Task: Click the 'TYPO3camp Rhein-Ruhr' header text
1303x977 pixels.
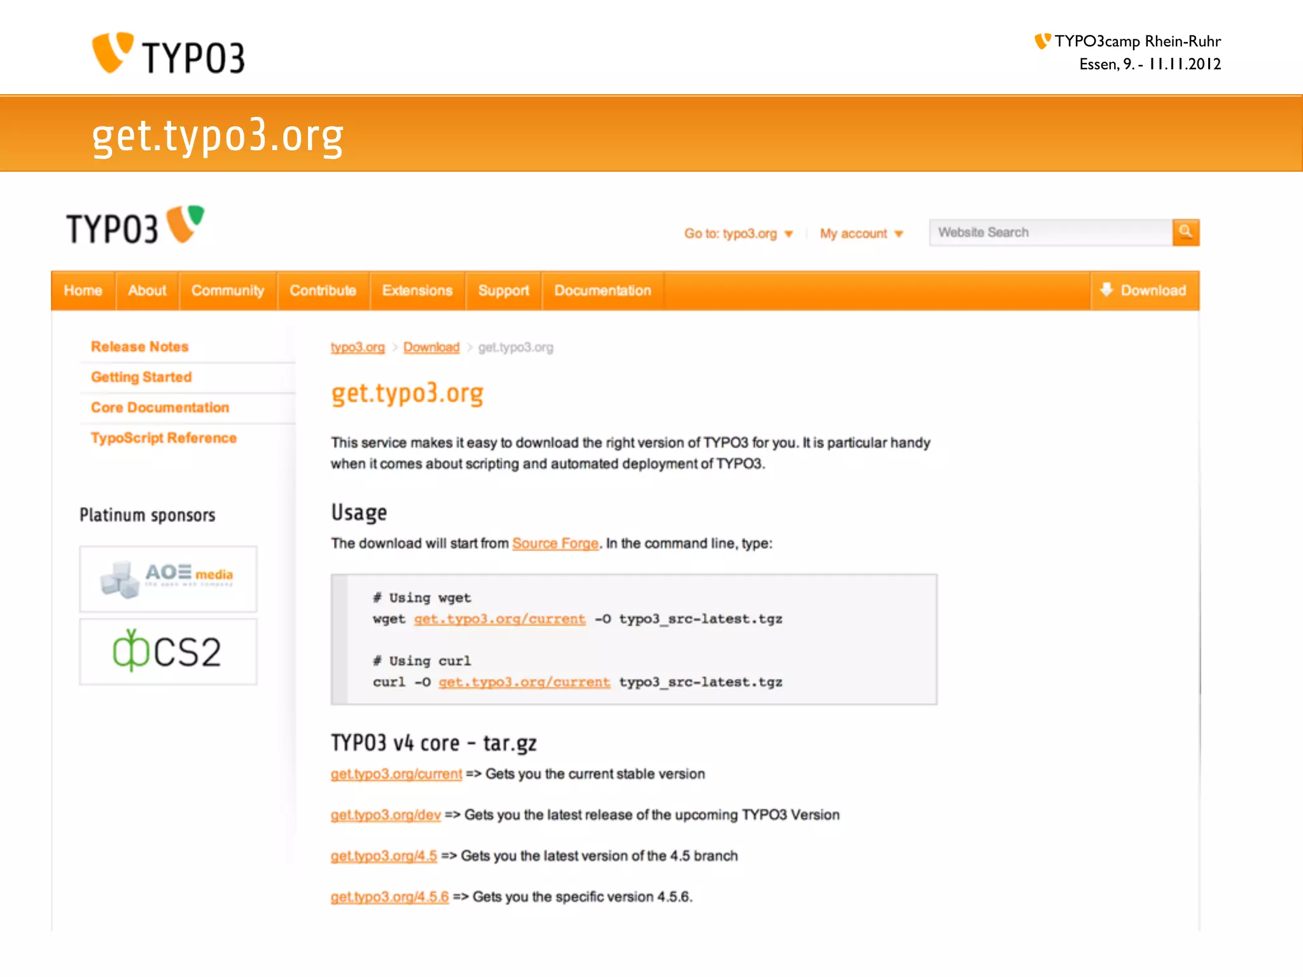Action: [x=1138, y=41]
